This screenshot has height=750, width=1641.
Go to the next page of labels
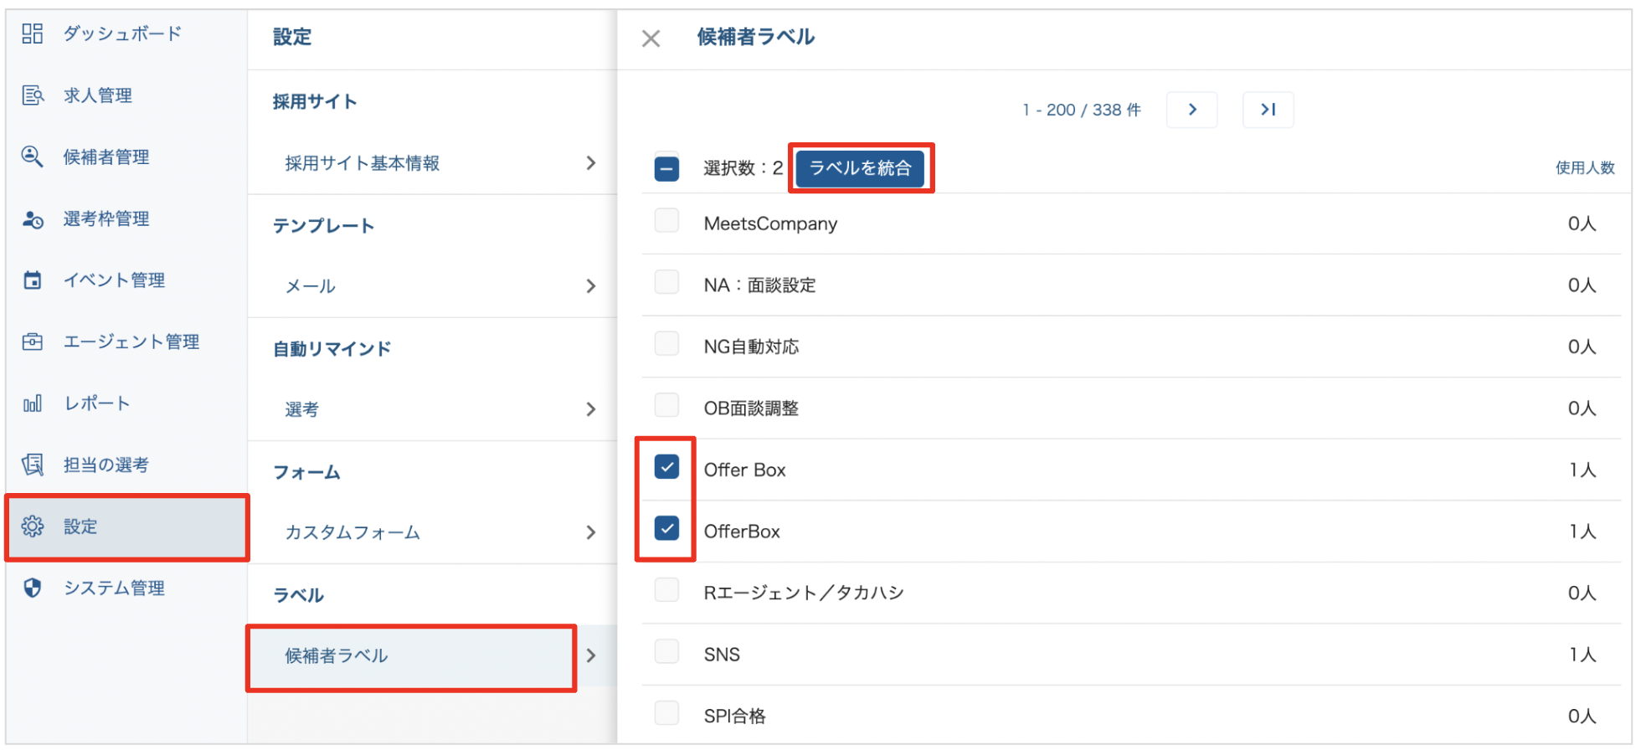[x=1192, y=110]
